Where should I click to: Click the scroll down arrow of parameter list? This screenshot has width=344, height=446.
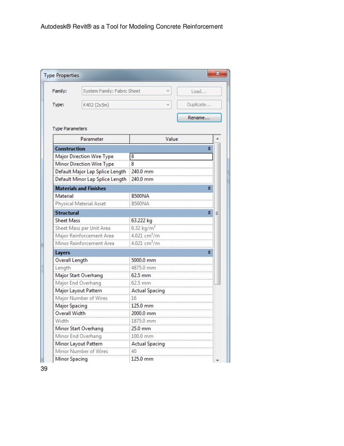(x=217, y=360)
